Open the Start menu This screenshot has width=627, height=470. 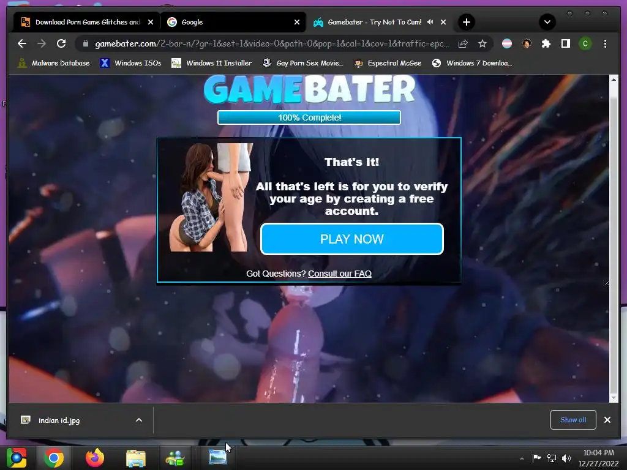pos(17,458)
